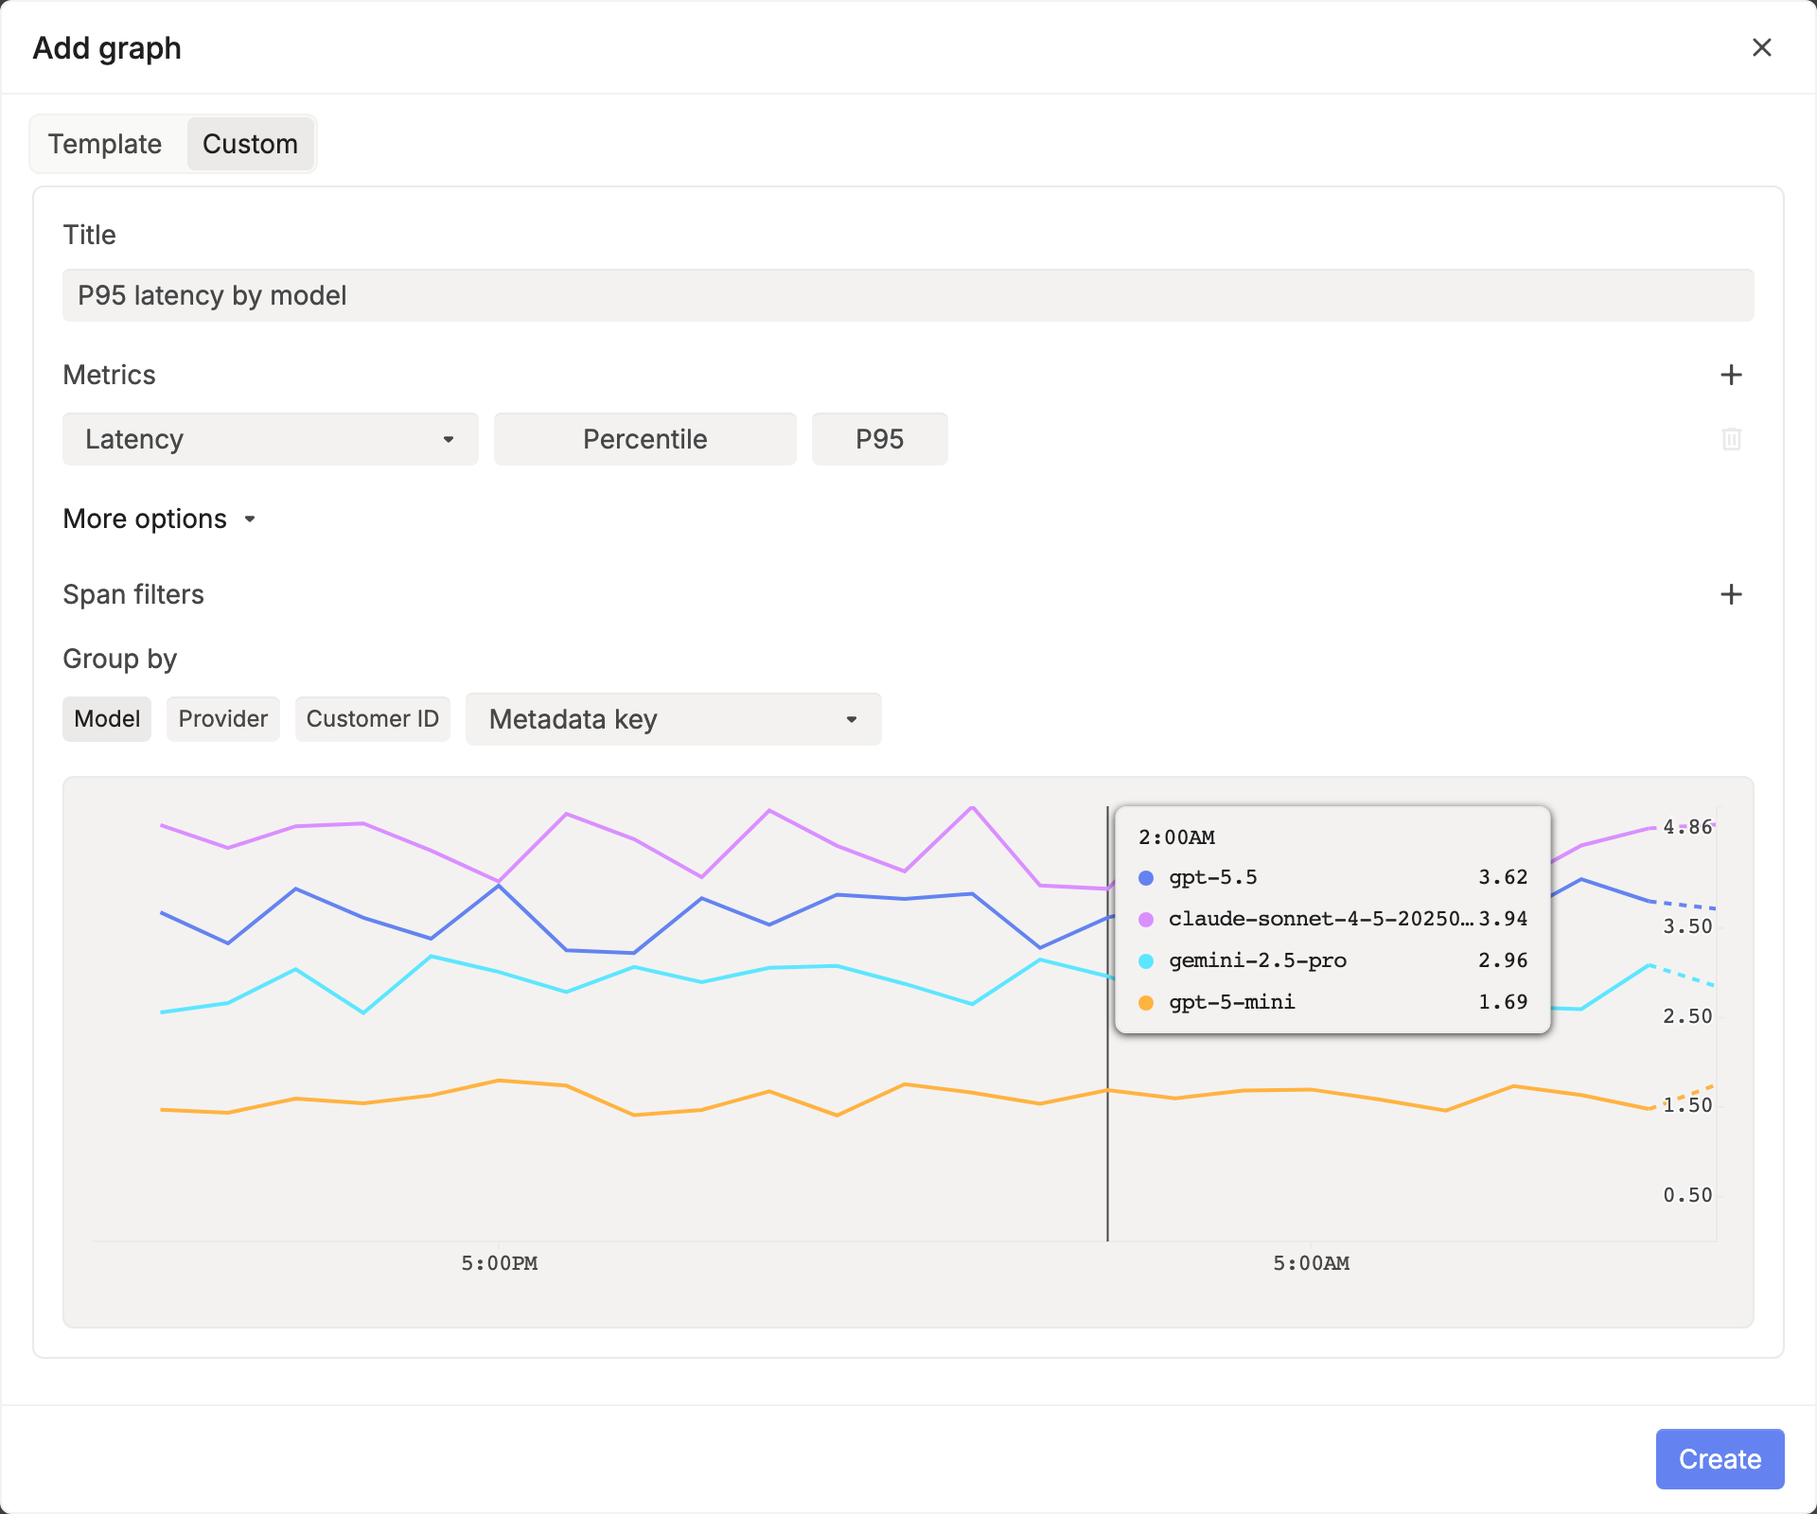Screen dimensions: 1817x1514
Task: Switch to the Template tab
Action: tap(105, 144)
